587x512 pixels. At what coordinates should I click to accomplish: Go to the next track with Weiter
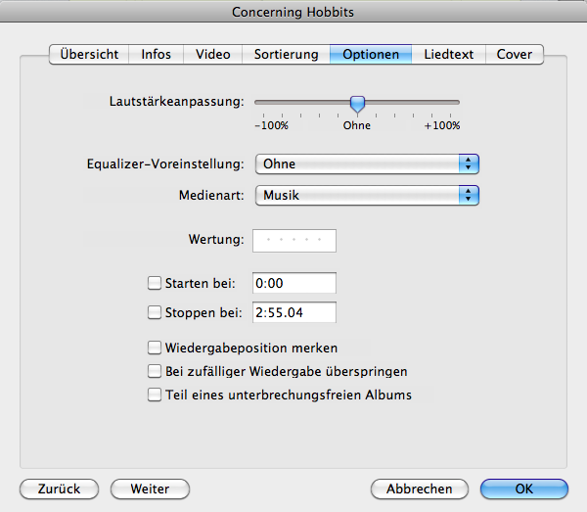150,489
